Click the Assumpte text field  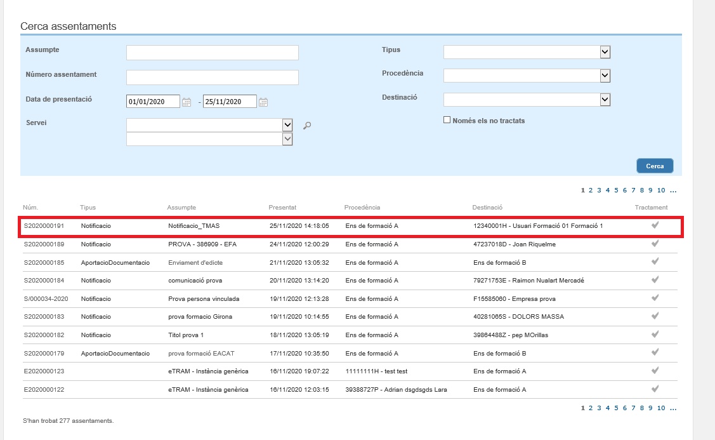tap(212, 52)
